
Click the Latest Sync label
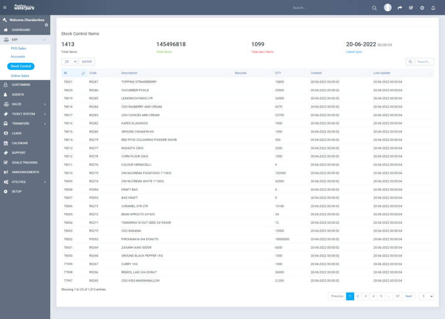pos(354,52)
